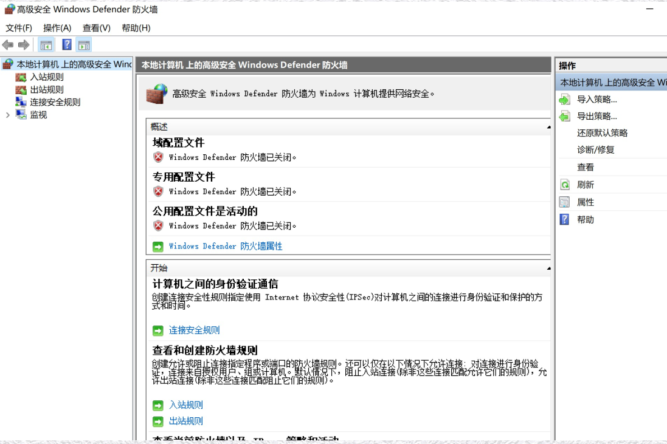Click 刷新 in the actions pane
The image size is (667, 444).
coord(586,185)
